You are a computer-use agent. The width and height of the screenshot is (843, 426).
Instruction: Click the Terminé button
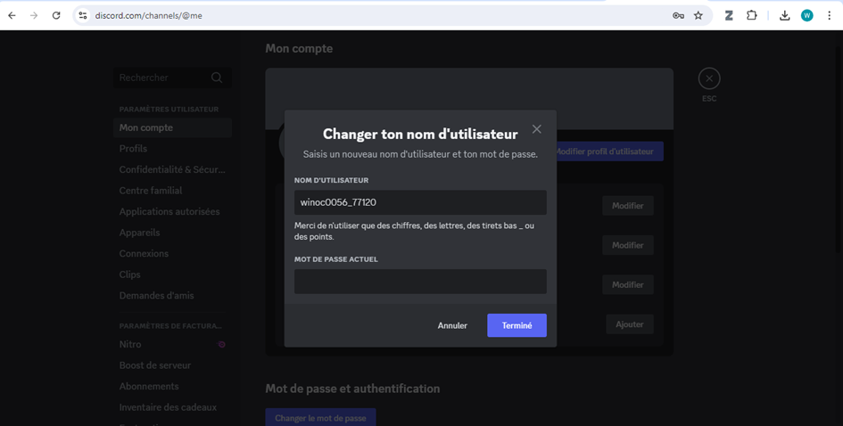[x=517, y=325]
